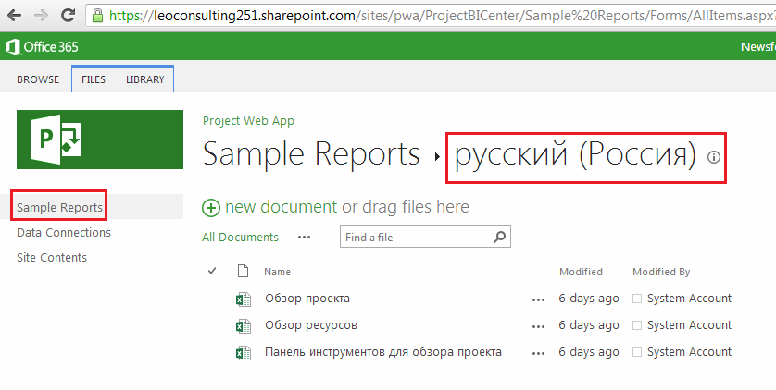Image resolution: width=776 pixels, height=390 pixels.
Task: Click the new document link
Action: click(x=282, y=206)
